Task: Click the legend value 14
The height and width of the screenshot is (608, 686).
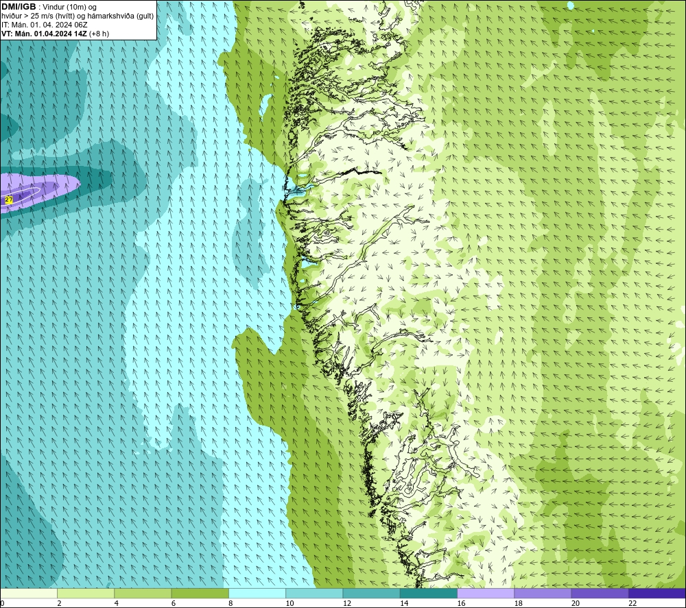Action: [x=404, y=603]
